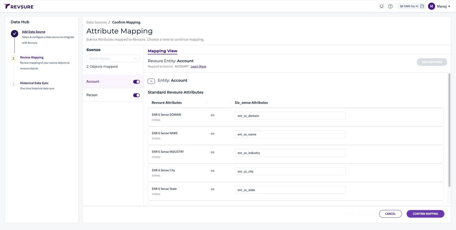
Task: Open the Manoj user dropdown
Action: [x=439, y=6]
